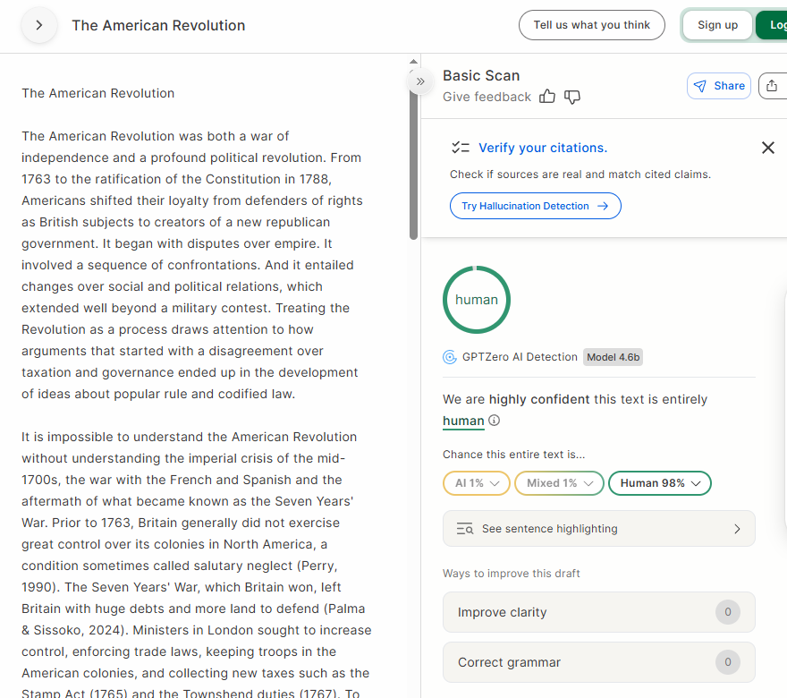Close the Verify your citations banner

click(768, 148)
